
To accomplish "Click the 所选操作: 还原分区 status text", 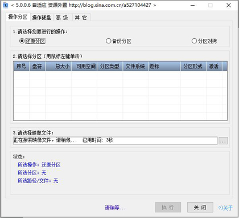I will point(39,165).
